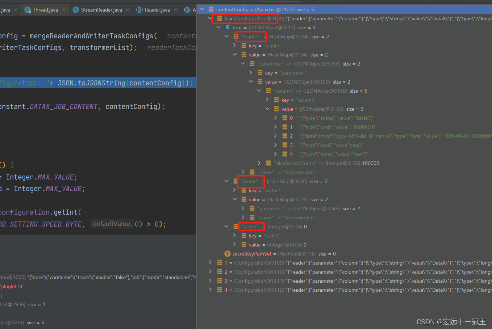Viewport: 492px width, 329px height.
Task: Click the Thread.java class icon
Action: pos(28,10)
